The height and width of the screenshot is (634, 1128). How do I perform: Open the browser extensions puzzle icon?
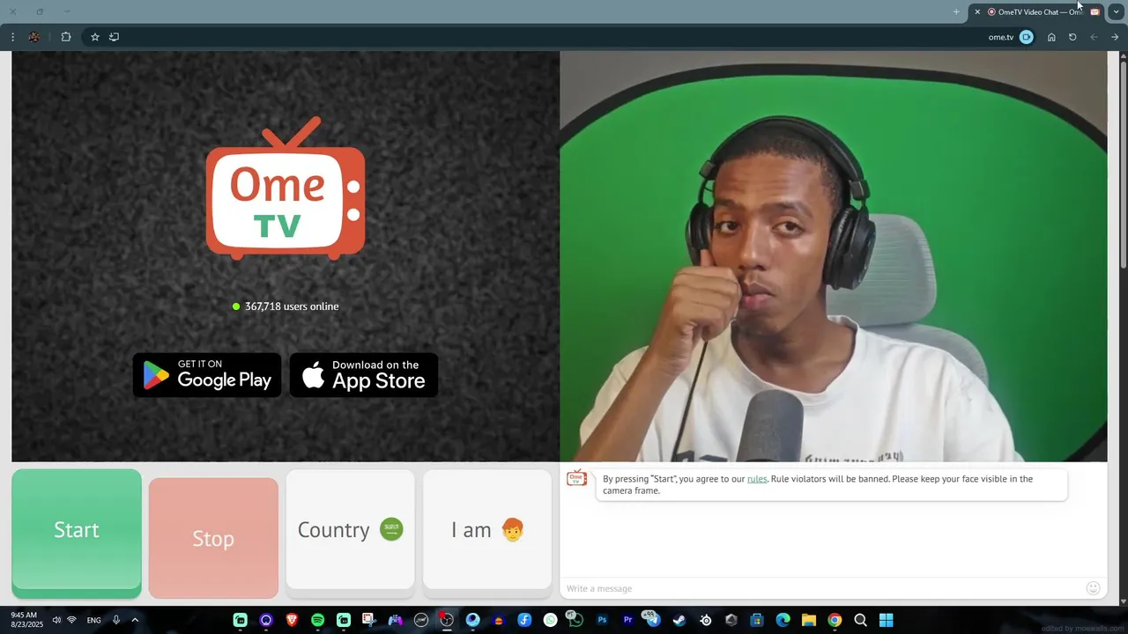[x=66, y=37]
